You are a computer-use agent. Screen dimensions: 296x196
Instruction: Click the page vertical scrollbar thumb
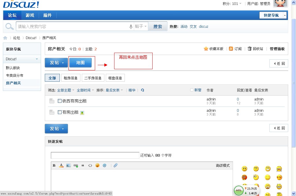(x=294, y=83)
